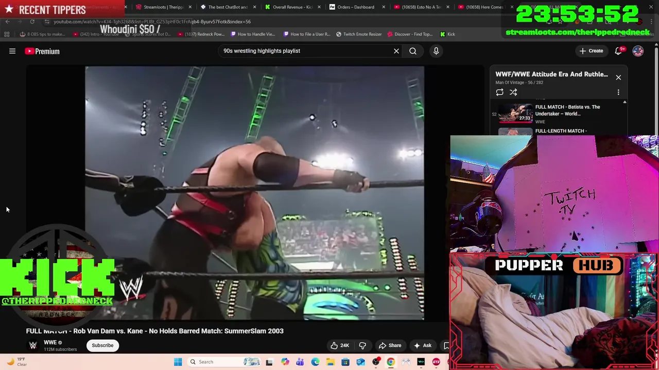
Task: Close the playlist panel
Action: pyautogui.click(x=618, y=78)
